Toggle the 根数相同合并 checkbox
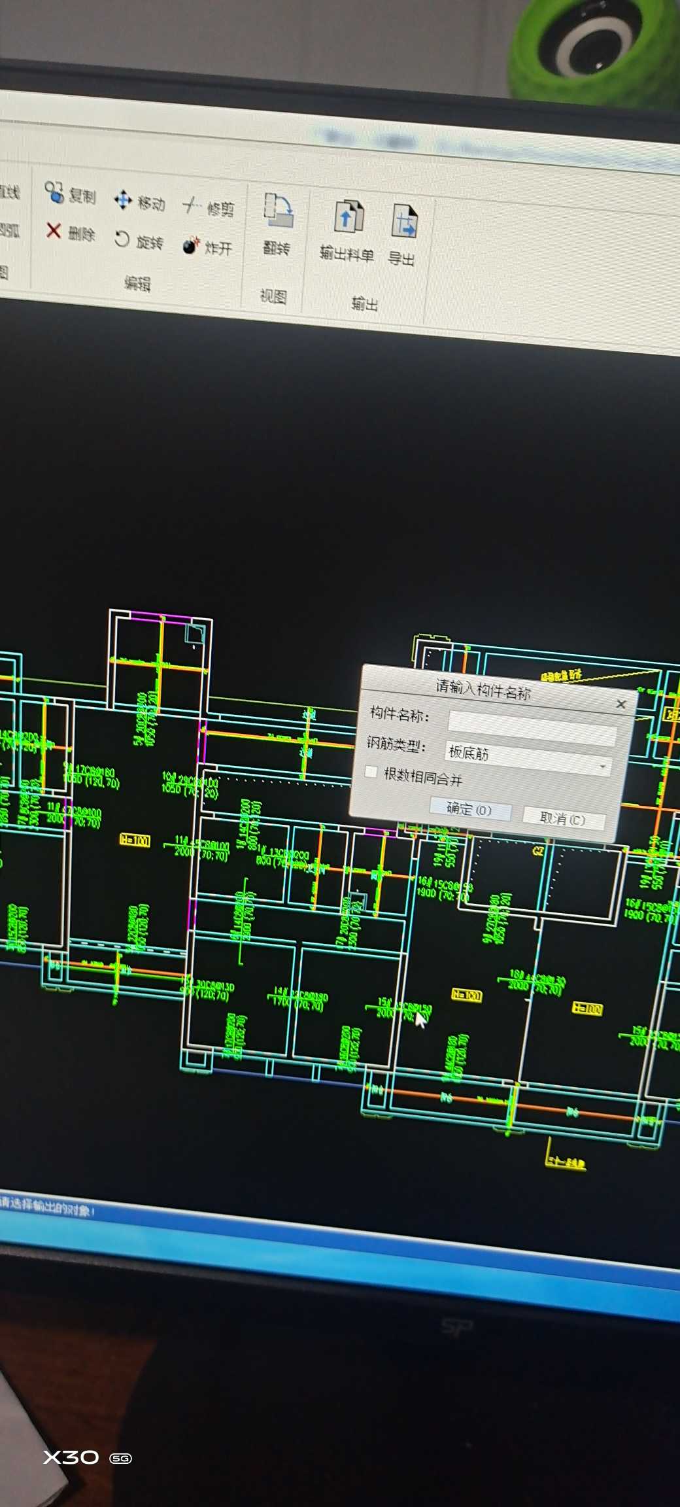Viewport: 680px width, 1507px height. [x=371, y=772]
